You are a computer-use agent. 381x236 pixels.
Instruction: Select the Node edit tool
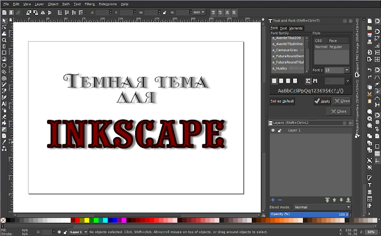[x=4, y=27]
